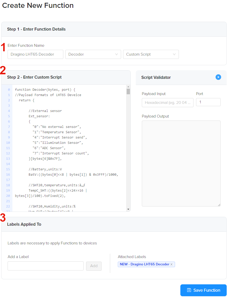Run the Script Validator play icon
230x299 pixels.
(218, 77)
